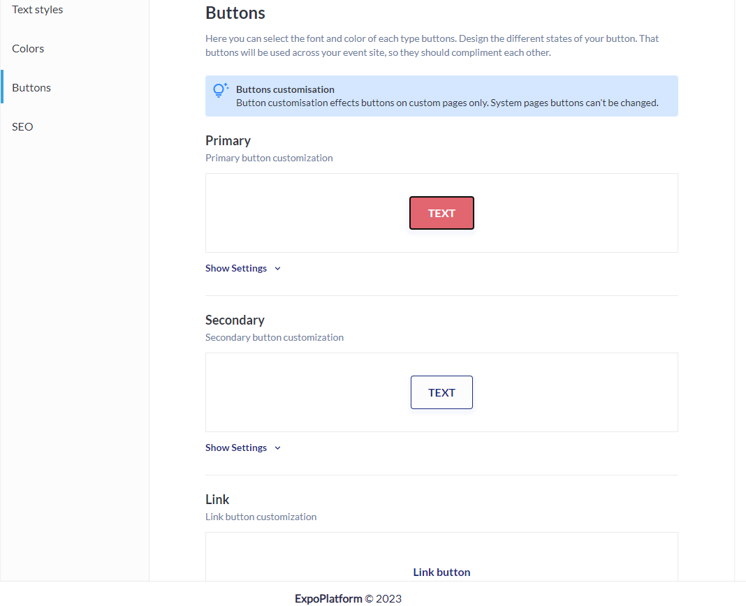
Task: Click the chevron arrow beside Primary's Show Settings
Action: [278, 269]
